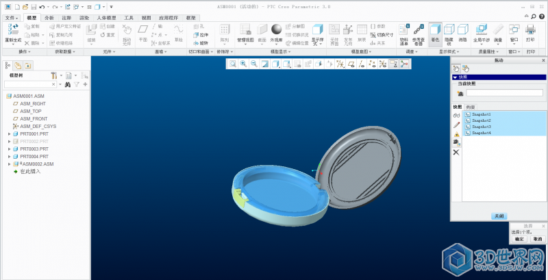This screenshot has width=548, height=280.
Task: Click the 关闭 button in 拖动 dialog
Action: [499, 216]
